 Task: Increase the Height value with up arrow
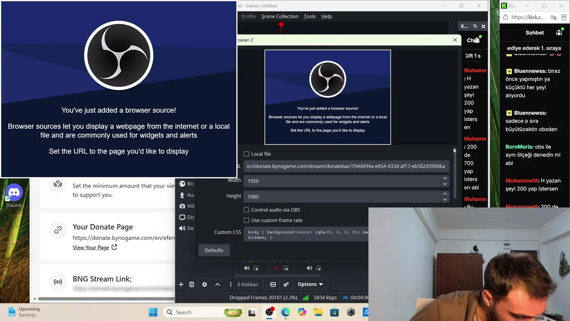tap(444, 194)
